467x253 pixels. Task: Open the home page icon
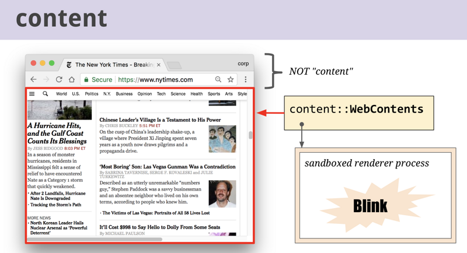(x=72, y=79)
